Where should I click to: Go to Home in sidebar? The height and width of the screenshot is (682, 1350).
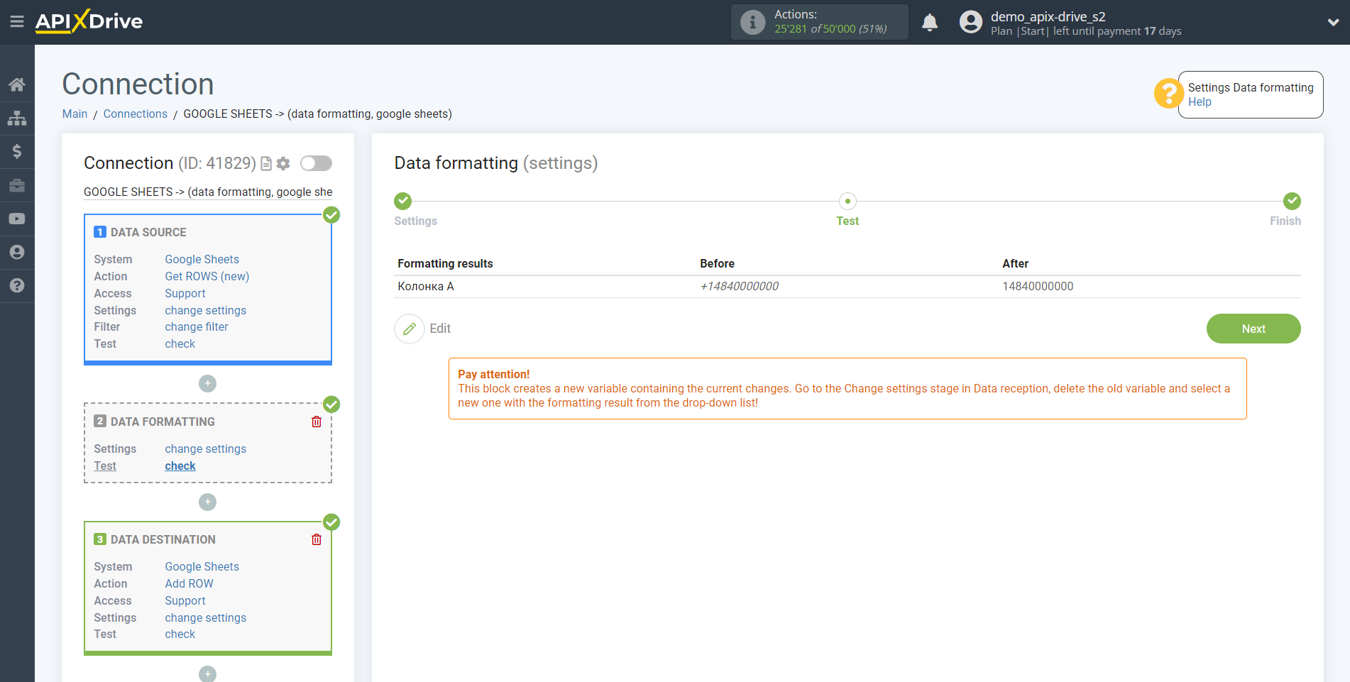[x=17, y=84]
